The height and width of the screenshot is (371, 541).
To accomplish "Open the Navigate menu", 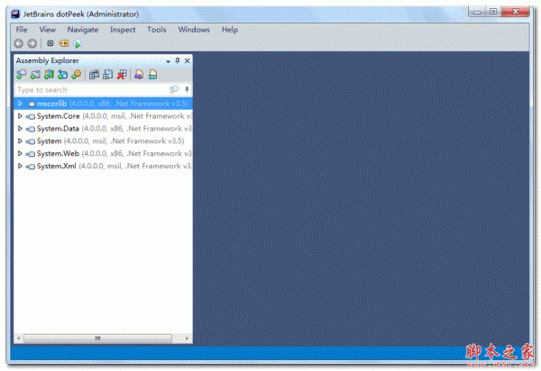I will [x=83, y=30].
